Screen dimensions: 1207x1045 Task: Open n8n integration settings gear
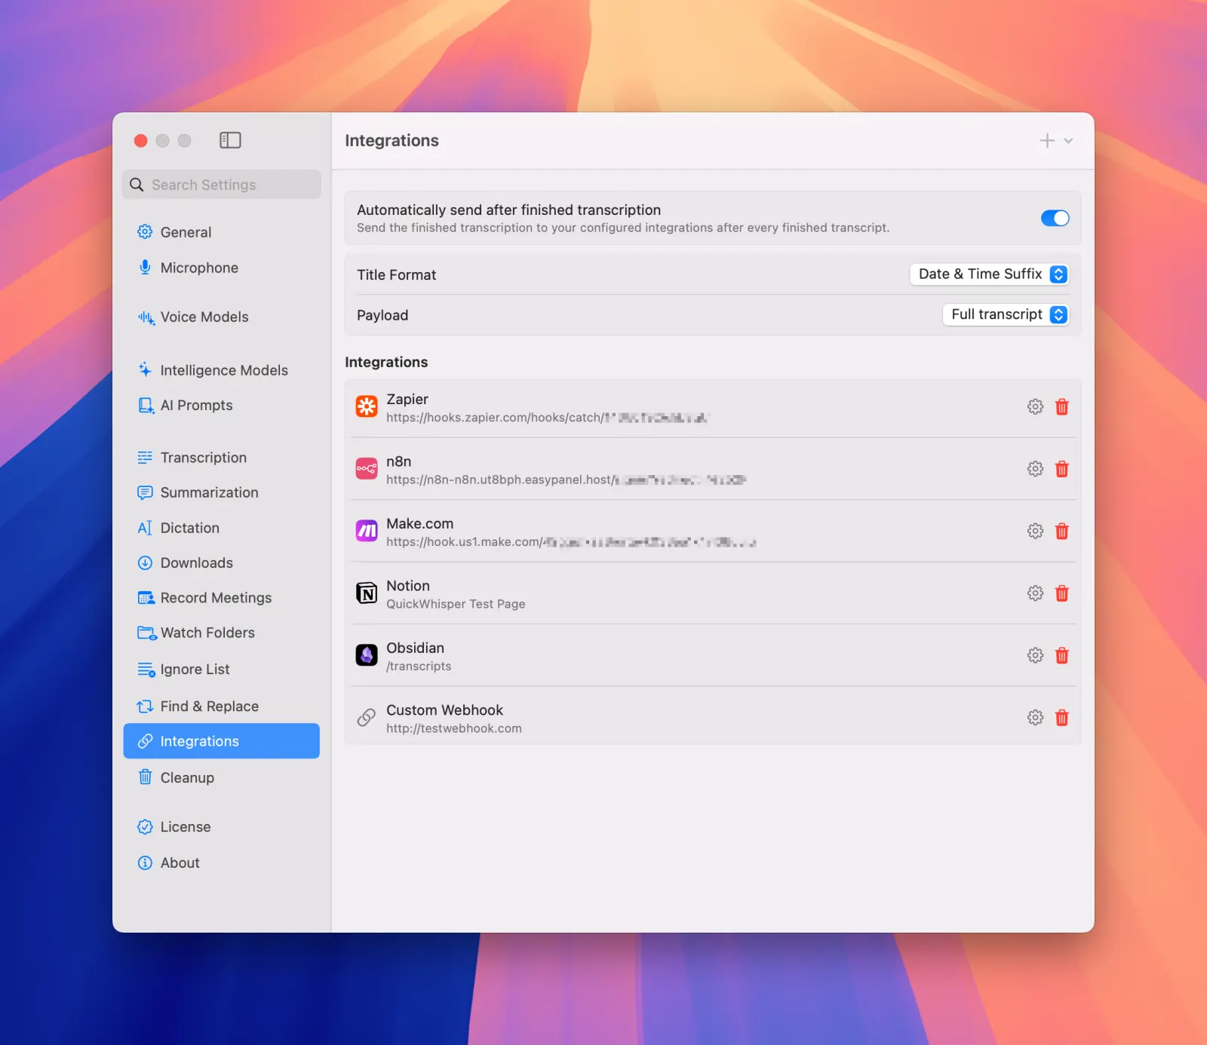click(x=1035, y=469)
